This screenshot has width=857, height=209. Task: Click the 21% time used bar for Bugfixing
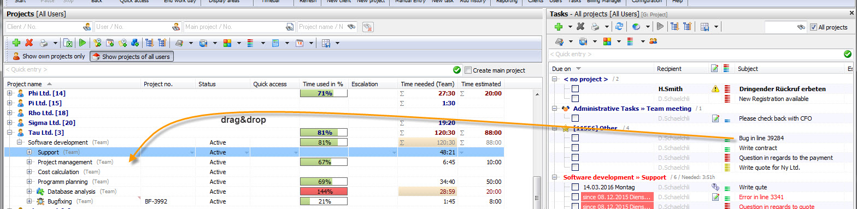[324, 201]
